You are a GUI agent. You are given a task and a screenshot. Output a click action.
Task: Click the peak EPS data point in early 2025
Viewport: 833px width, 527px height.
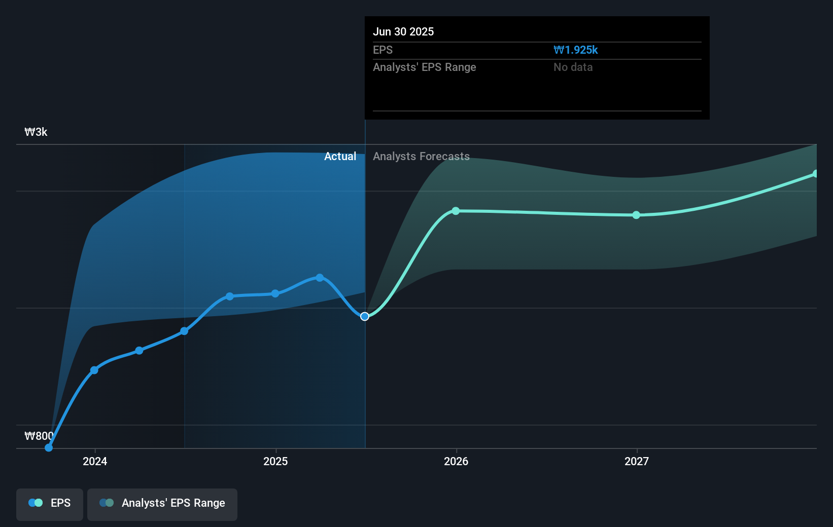point(320,277)
